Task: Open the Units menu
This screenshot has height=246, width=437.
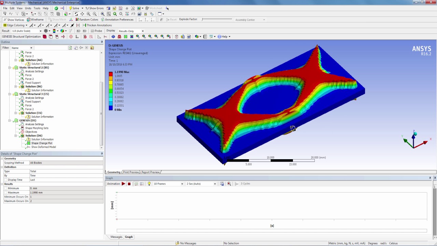Action: click(28, 8)
